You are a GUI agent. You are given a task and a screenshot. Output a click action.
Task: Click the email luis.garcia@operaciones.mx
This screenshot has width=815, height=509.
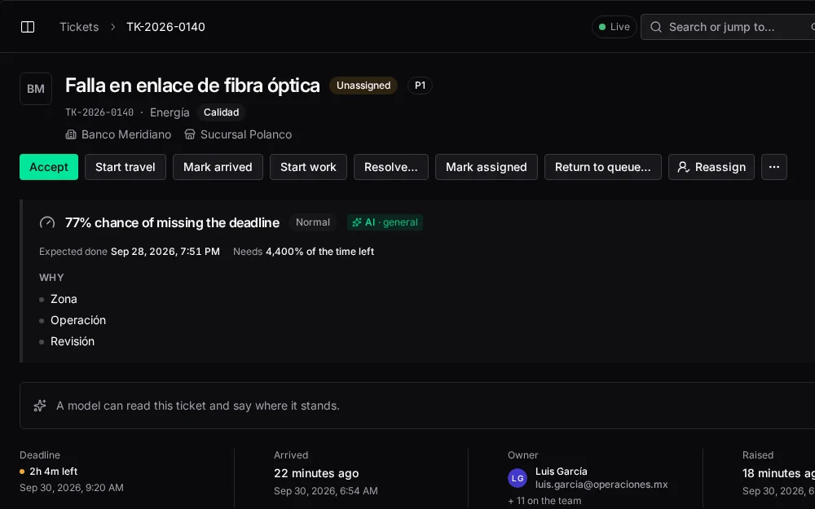602,485
